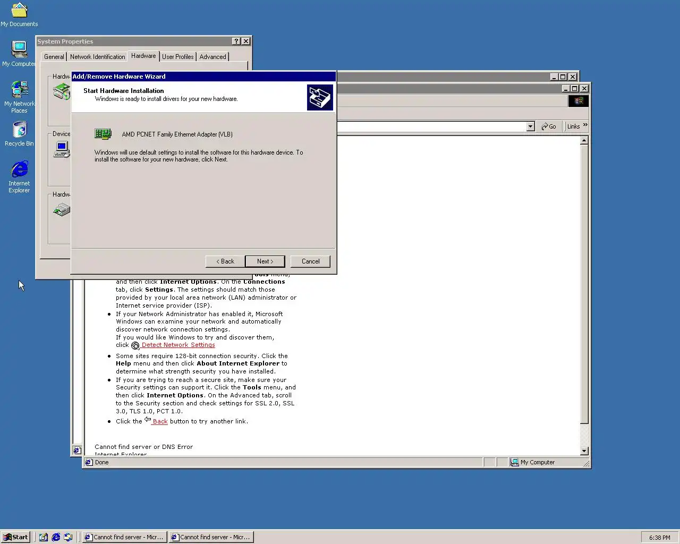This screenshot has height=544, width=680.
Task: Click the Cannot find server or DNS Error text
Action: pos(143,447)
